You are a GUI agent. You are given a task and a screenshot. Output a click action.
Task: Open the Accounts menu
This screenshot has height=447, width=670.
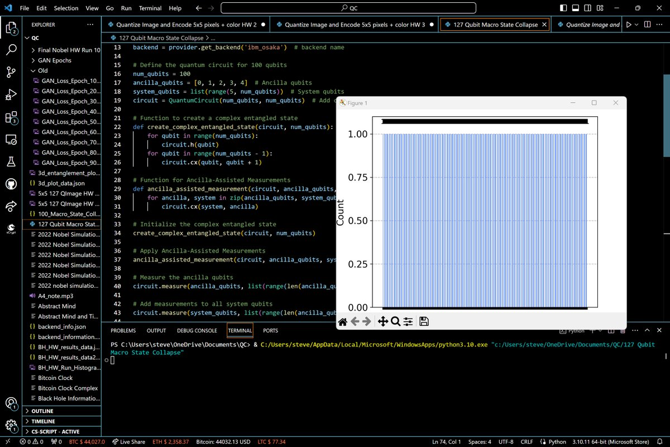(11, 403)
